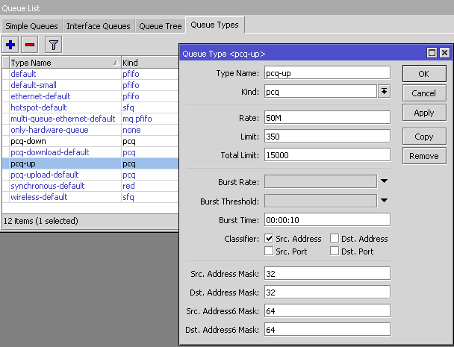Click the Apply button

(x=424, y=113)
